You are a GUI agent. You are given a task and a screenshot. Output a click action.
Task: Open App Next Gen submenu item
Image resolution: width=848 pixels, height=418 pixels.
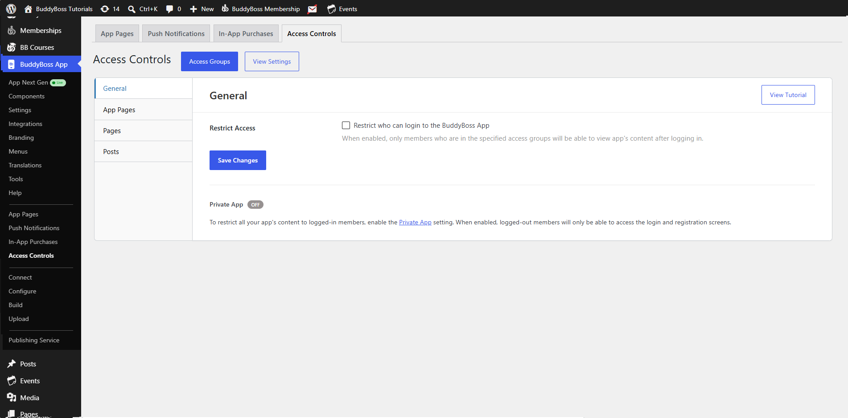click(28, 82)
